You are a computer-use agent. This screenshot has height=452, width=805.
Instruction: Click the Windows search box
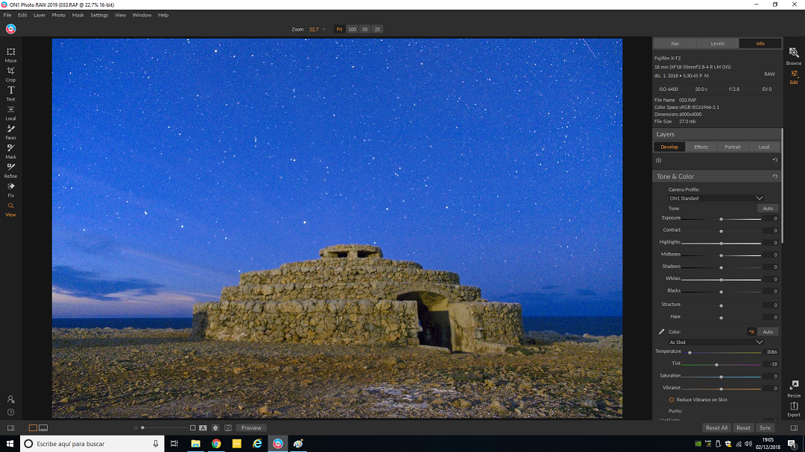click(x=92, y=444)
